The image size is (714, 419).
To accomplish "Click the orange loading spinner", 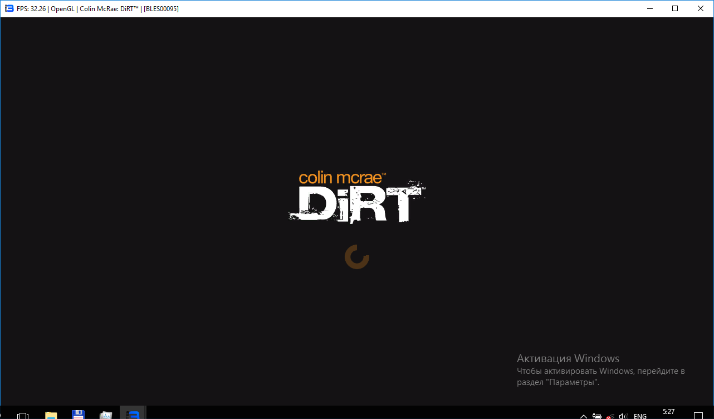I will 356,257.
